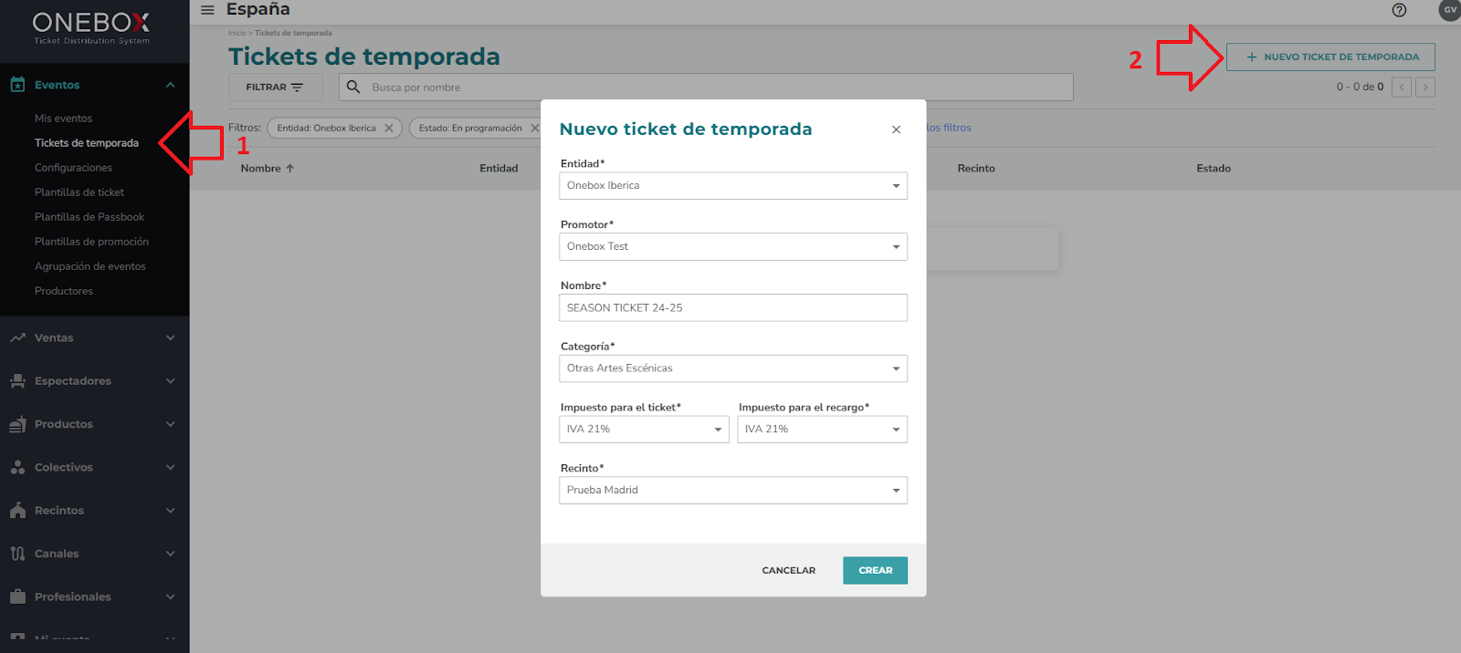Expand Impuesto para el ticket dropdown
The image size is (1461, 653).
644,430
